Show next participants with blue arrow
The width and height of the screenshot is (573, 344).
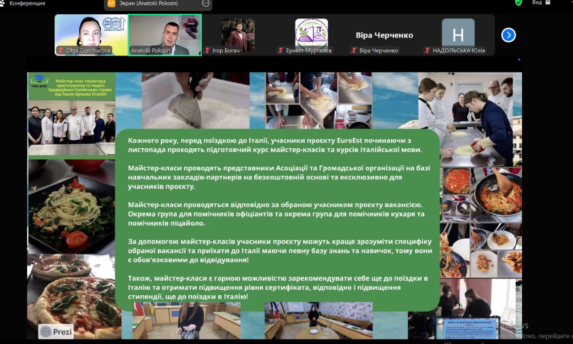pyautogui.click(x=509, y=35)
